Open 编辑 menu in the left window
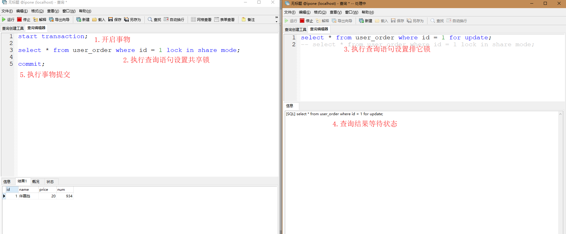Viewport: 566px width, 234px height. coord(22,11)
